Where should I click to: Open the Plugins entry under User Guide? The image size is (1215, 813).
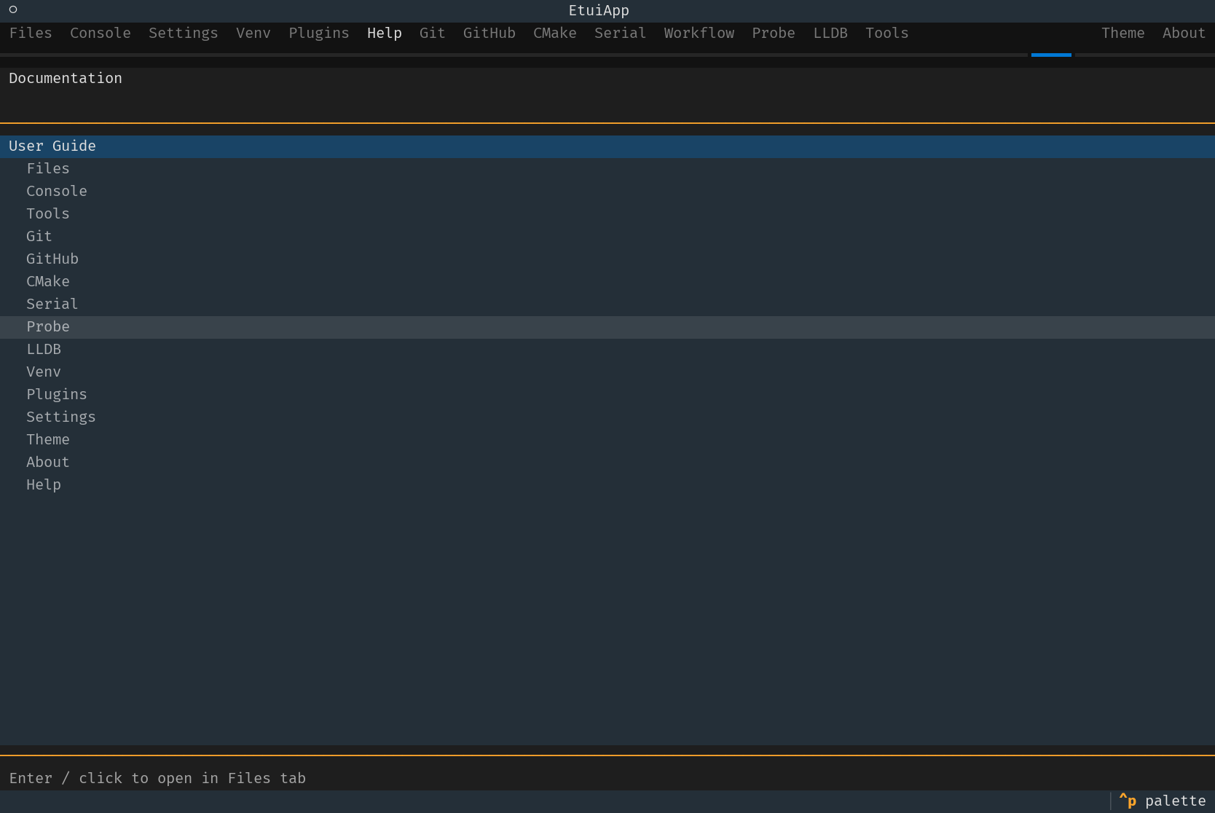(607, 395)
